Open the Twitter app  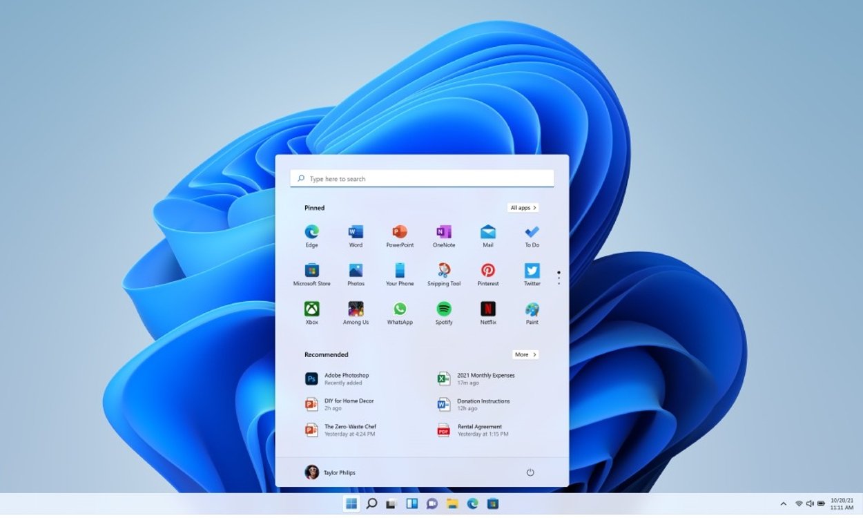point(532,275)
